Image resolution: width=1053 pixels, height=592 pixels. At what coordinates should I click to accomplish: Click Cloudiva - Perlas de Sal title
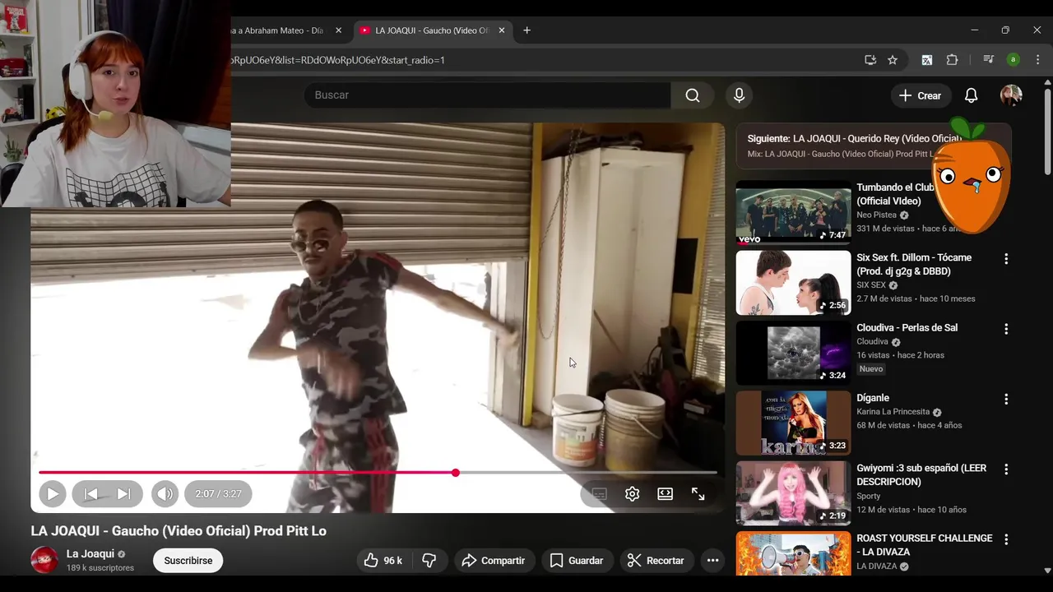point(907,328)
